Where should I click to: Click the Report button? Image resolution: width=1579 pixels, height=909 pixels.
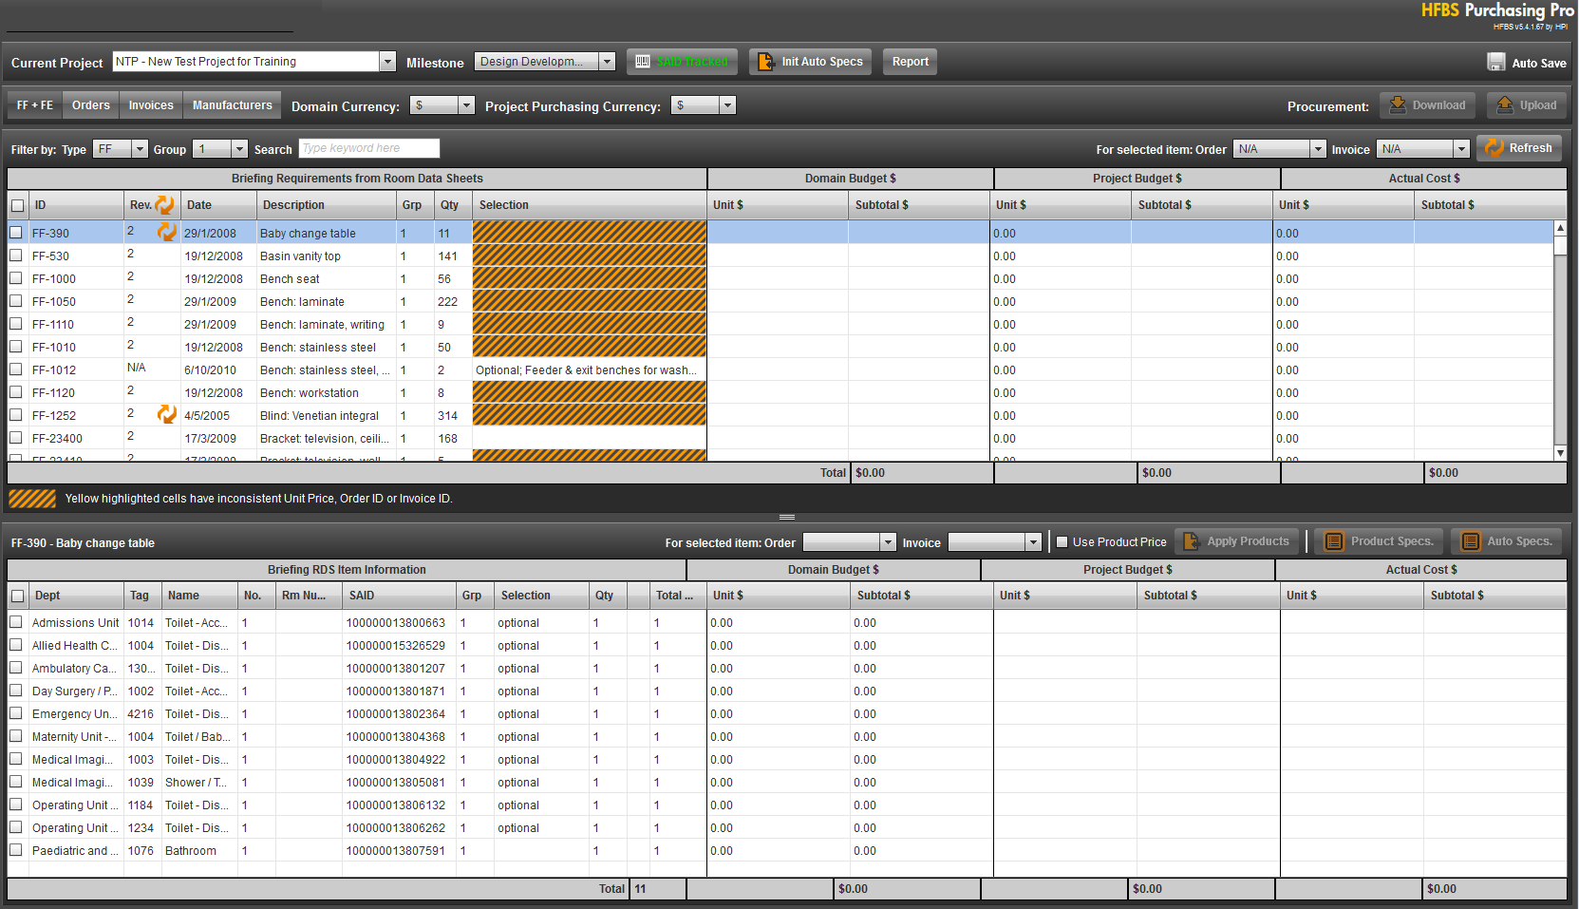(910, 62)
